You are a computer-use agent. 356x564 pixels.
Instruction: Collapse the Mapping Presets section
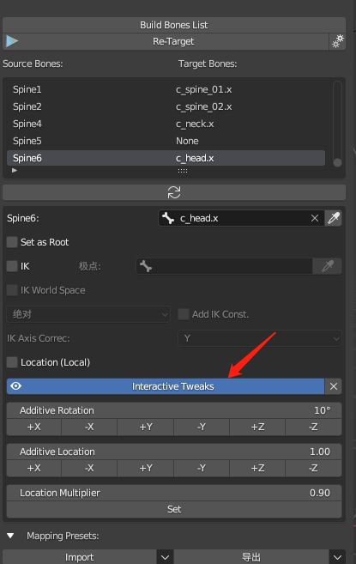pyautogui.click(x=10, y=536)
